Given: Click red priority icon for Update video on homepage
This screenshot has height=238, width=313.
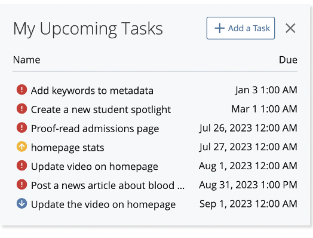Looking at the screenshot, I should tap(22, 166).
